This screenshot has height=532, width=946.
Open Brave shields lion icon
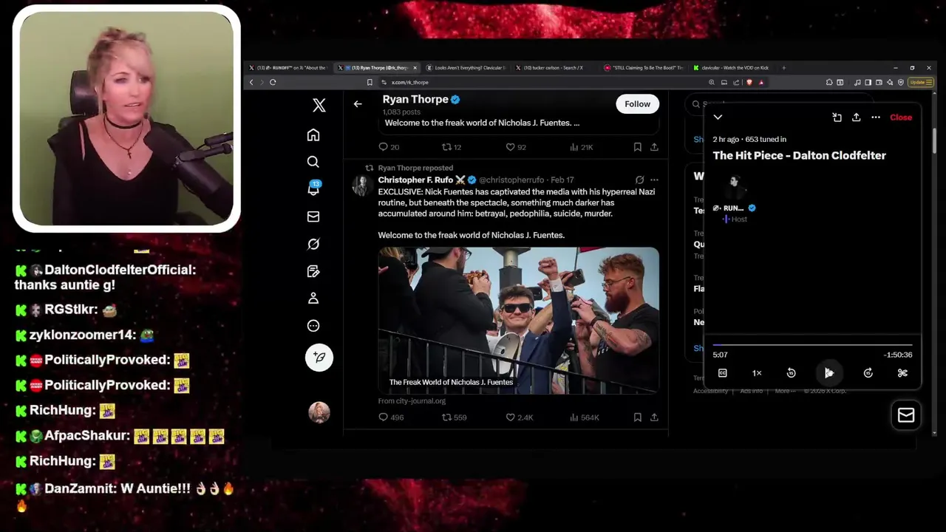(x=749, y=82)
